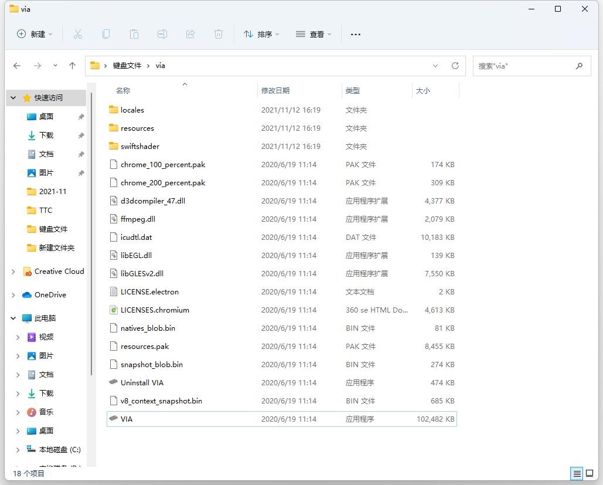The width and height of the screenshot is (603, 485).
Task: Click the Paste clipboard icon
Action: [134, 34]
